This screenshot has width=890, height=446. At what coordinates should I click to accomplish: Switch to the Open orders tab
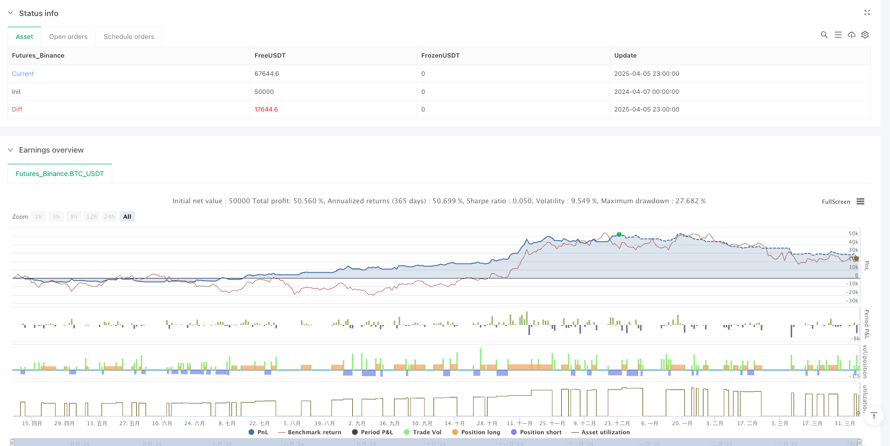(x=68, y=37)
